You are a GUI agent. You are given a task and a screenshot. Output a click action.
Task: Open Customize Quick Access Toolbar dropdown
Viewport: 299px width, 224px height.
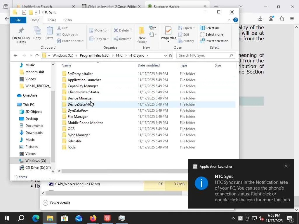pyautogui.click(x=36, y=12)
